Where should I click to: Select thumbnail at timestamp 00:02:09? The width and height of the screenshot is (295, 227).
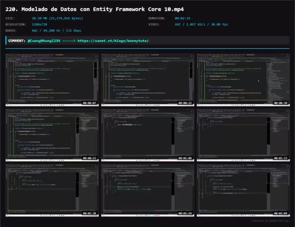(244, 191)
